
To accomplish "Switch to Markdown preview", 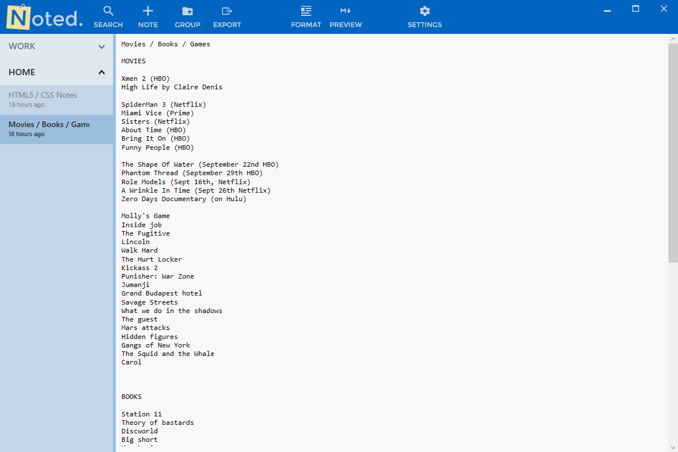I will tap(346, 17).
